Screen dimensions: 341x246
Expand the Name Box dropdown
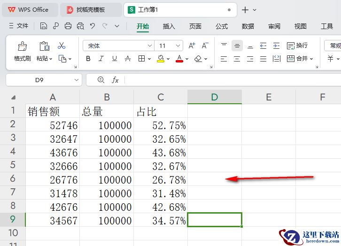click(x=77, y=80)
